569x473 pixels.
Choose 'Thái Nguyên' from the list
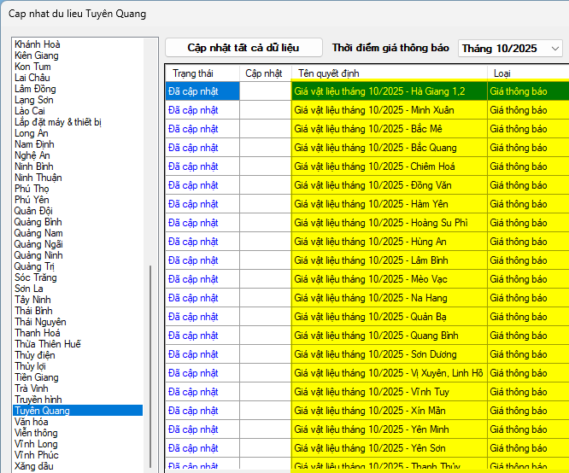[x=40, y=322]
